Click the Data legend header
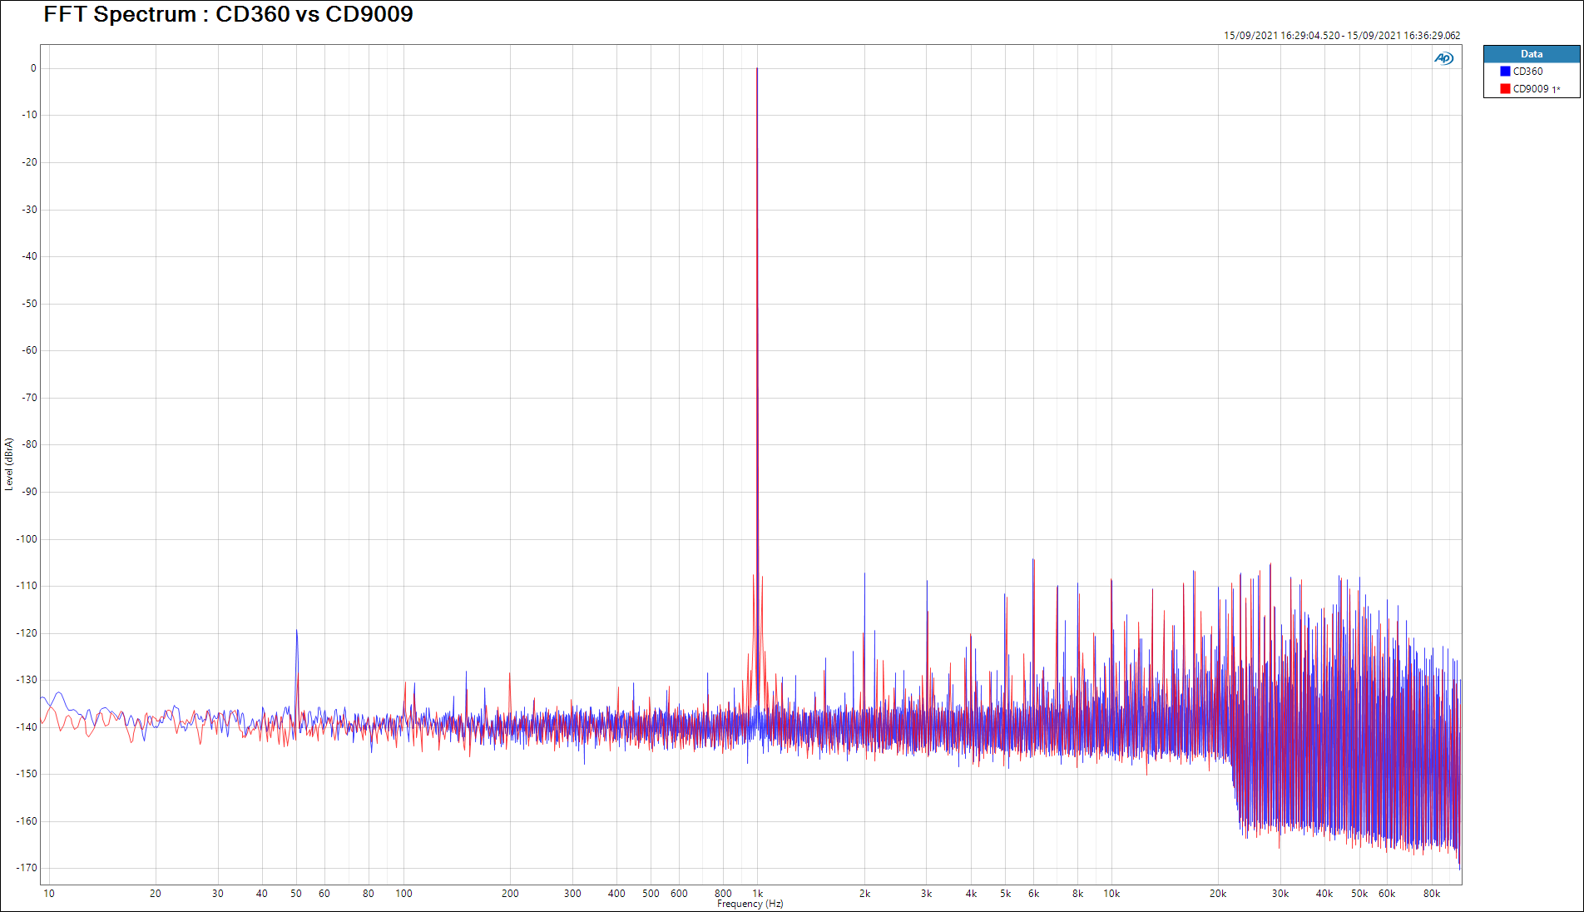 coord(1531,54)
